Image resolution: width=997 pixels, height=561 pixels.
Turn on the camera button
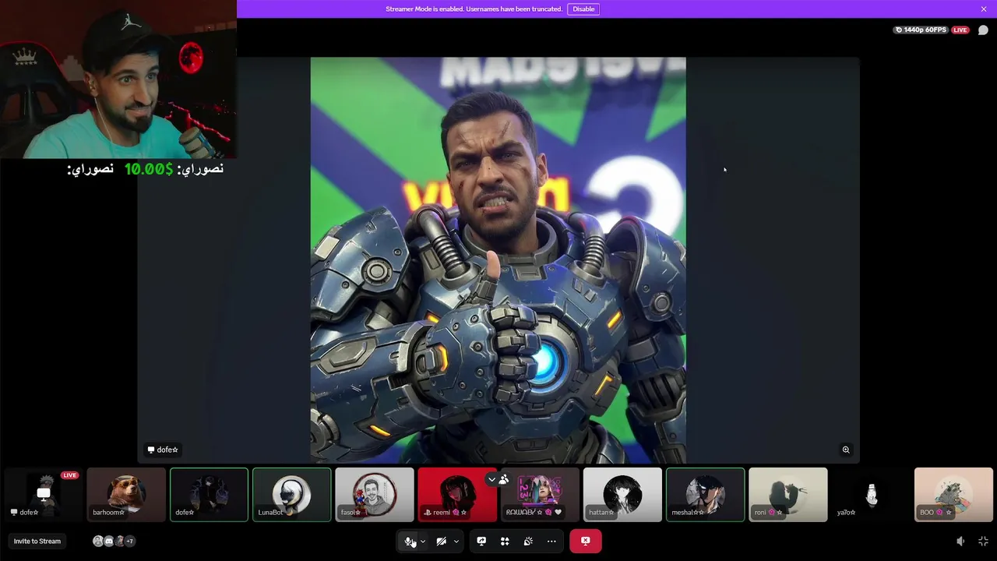pos(442,542)
